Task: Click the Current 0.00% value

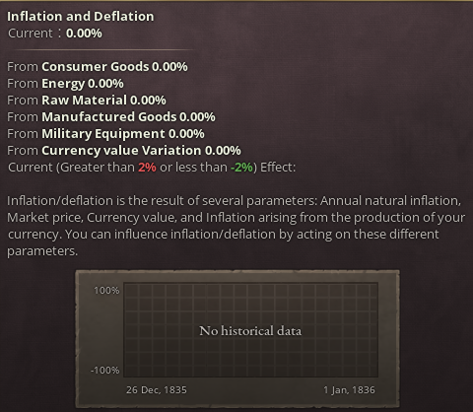Action: coord(84,34)
